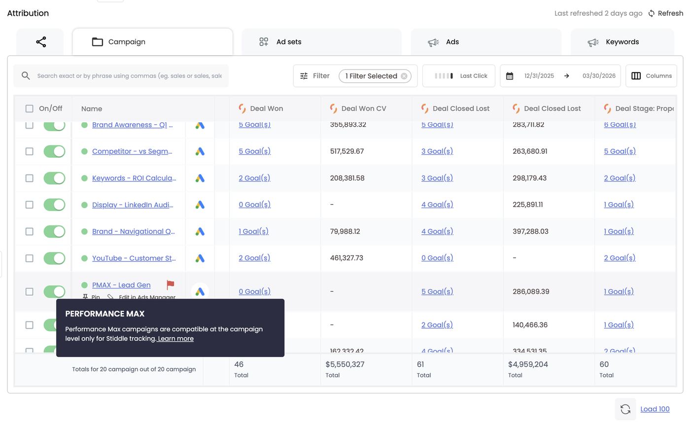Select the 03/30/2026 end date
The height and width of the screenshot is (424, 690).
click(599, 76)
